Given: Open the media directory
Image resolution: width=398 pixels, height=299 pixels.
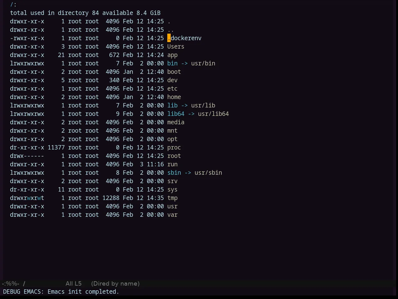Looking at the screenshot, I should click(176, 122).
